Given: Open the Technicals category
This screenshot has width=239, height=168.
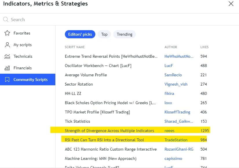Looking at the screenshot, I should [x=23, y=56].
